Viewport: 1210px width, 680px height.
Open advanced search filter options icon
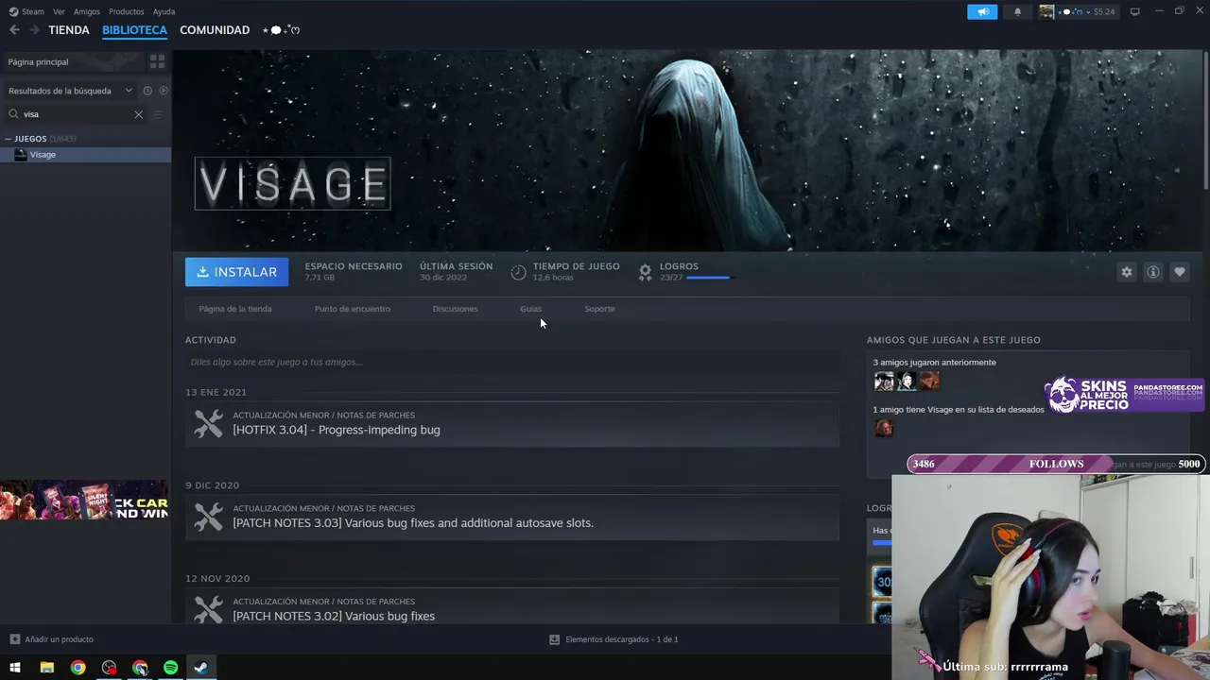click(157, 114)
